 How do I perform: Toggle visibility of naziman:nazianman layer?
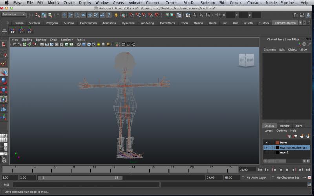(267, 147)
